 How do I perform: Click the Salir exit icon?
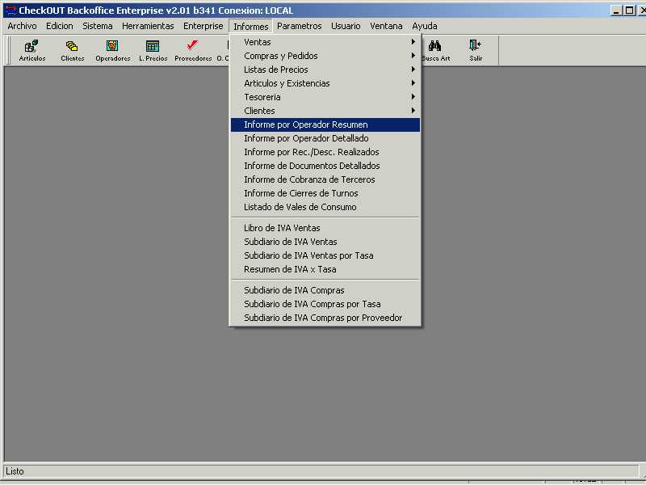tap(476, 50)
